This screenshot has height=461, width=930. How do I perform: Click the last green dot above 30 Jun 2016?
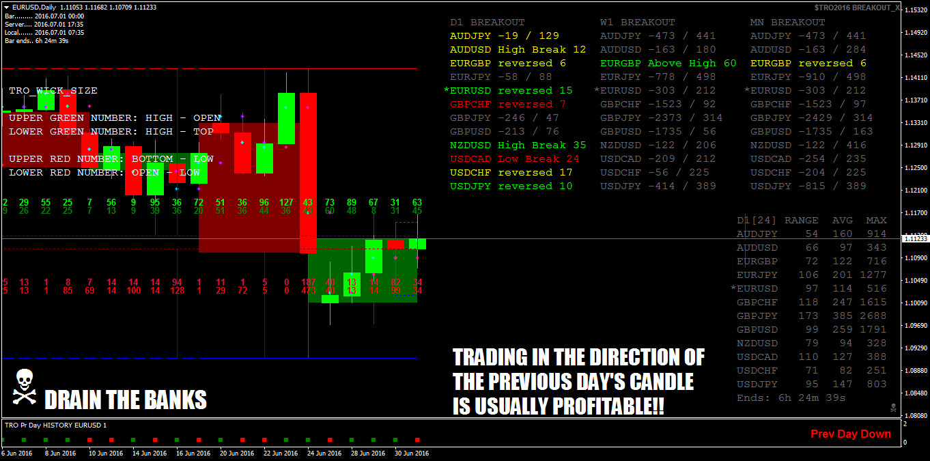coord(395,440)
